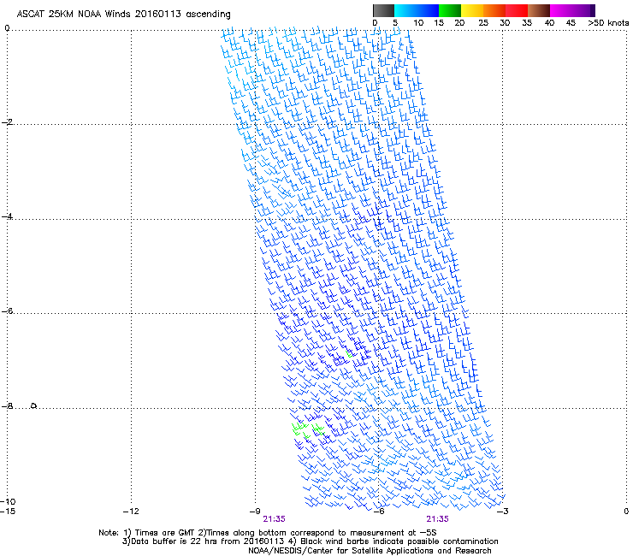Pick the green 15-20 knots color bar segment
633x556 pixels.
point(450,10)
